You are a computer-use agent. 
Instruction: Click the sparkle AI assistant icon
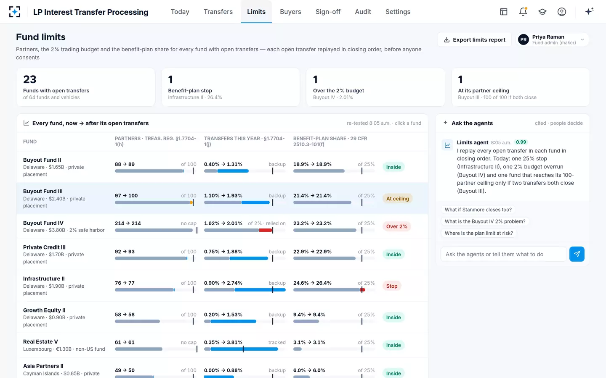[589, 11]
